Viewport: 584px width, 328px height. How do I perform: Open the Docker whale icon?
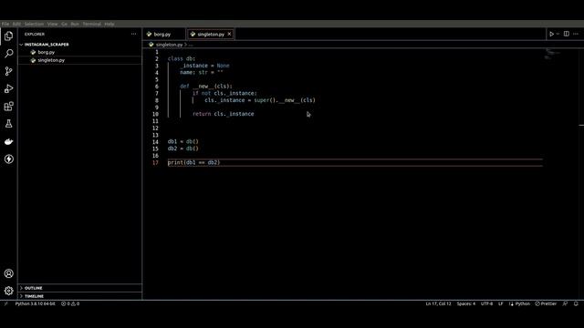tap(8, 141)
